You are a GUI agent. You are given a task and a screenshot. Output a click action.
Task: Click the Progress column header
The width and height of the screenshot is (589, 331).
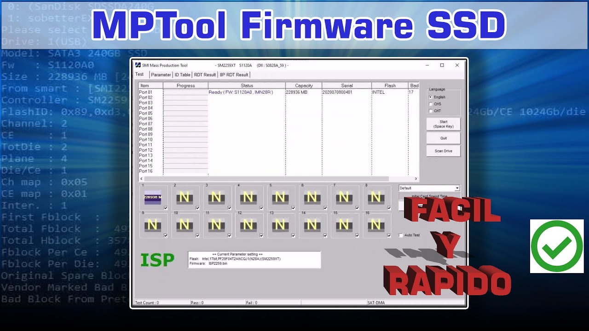pyautogui.click(x=185, y=86)
